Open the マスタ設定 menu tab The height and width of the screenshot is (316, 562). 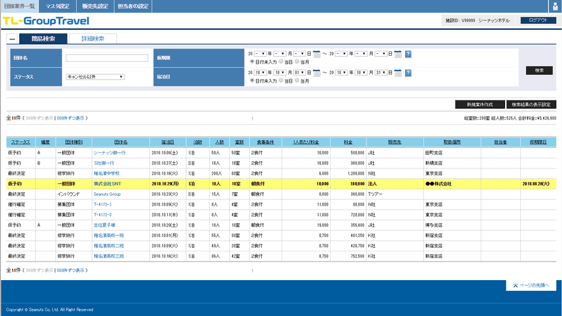pos(57,6)
